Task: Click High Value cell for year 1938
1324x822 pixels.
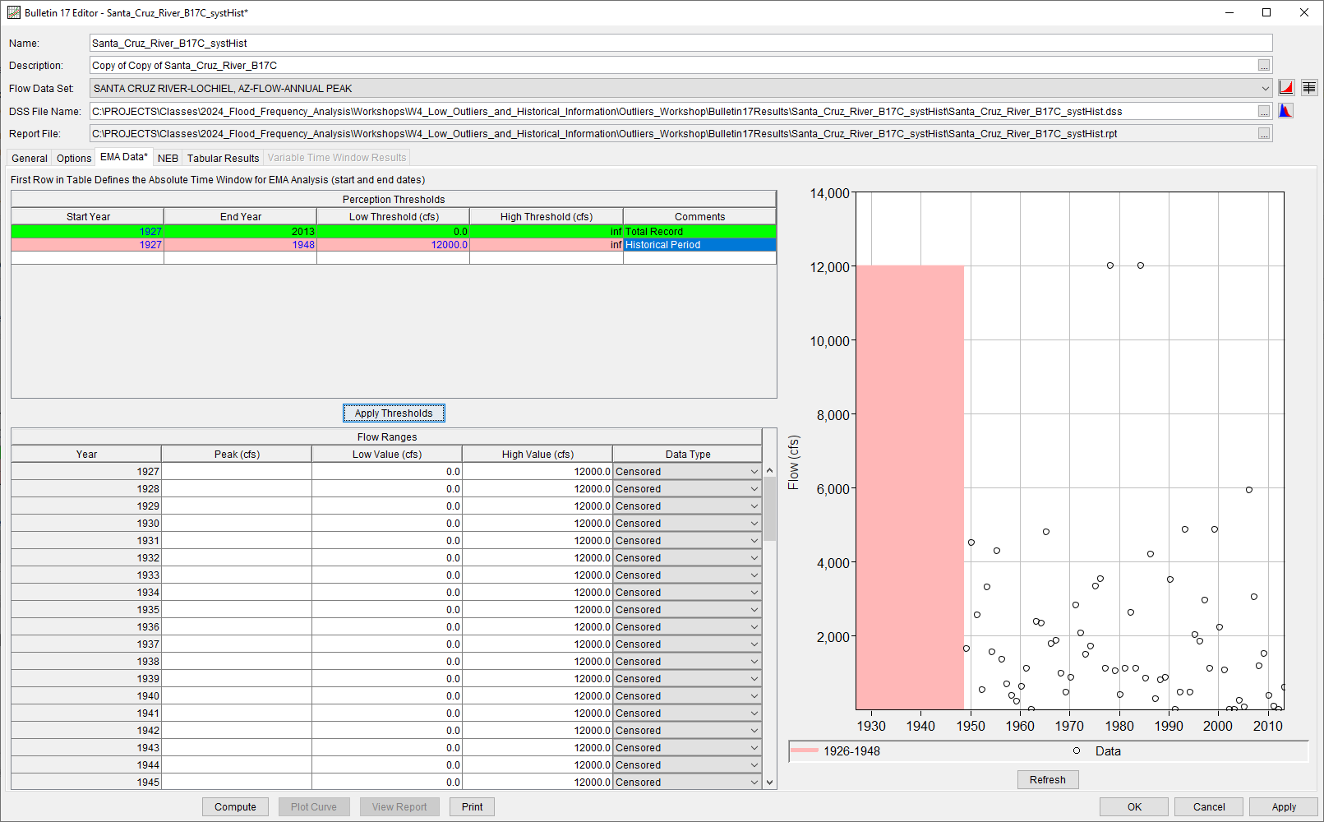Action: (x=537, y=662)
